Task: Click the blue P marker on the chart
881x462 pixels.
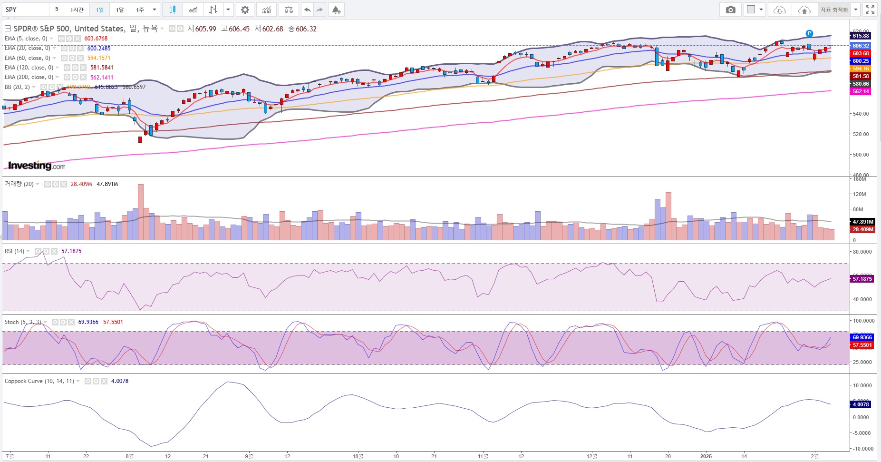Action: [x=809, y=33]
